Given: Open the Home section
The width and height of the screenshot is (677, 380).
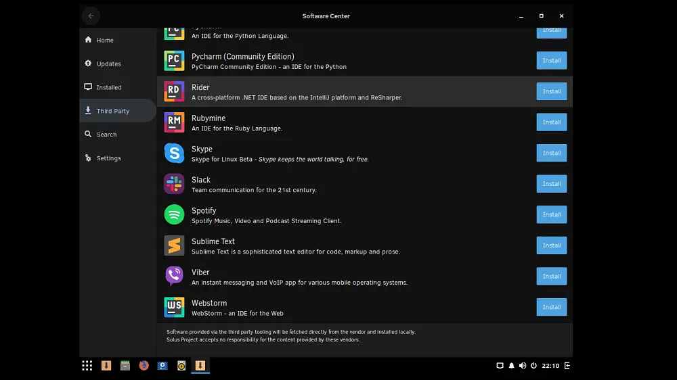Looking at the screenshot, I should point(117,40).
